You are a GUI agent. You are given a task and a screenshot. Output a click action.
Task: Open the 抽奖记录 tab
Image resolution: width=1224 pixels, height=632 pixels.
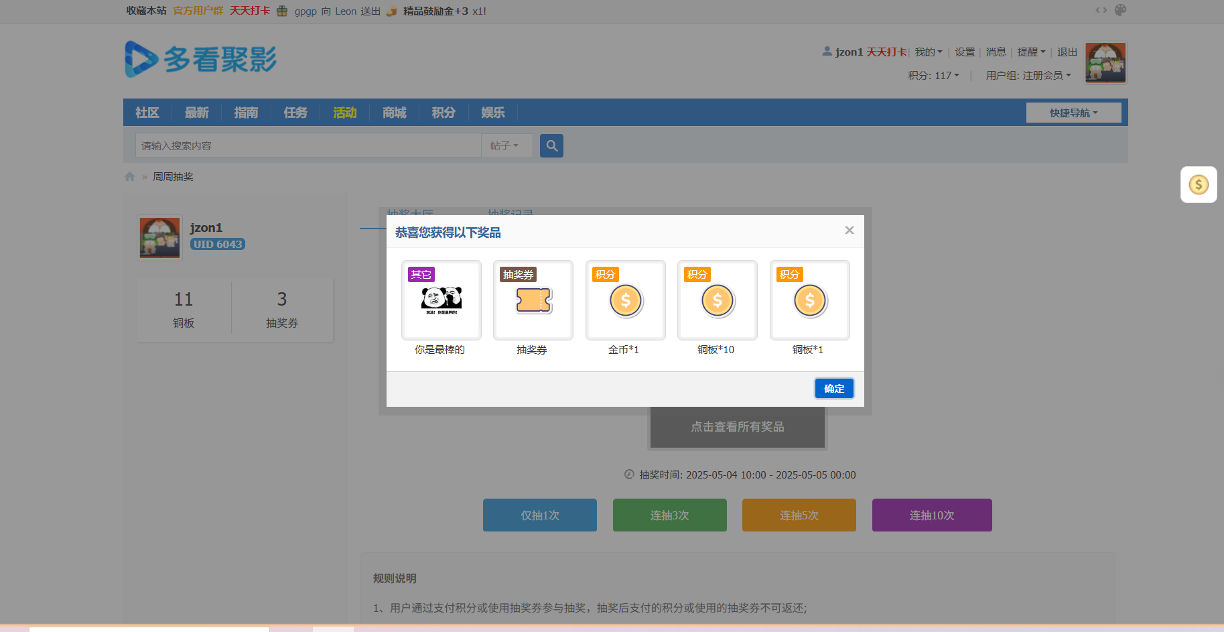(x=511, y=213)
